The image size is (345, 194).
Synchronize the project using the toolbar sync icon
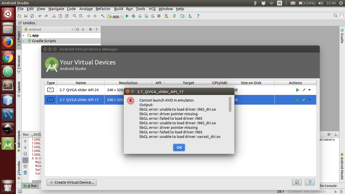(32, 16)
